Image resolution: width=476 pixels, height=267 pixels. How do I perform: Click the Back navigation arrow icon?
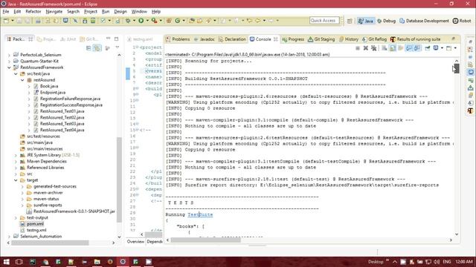[257, 21]
